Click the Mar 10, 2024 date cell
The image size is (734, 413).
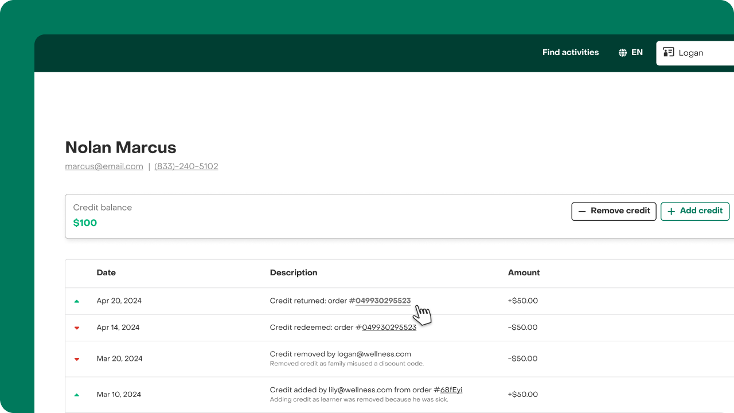coord(119,394)
